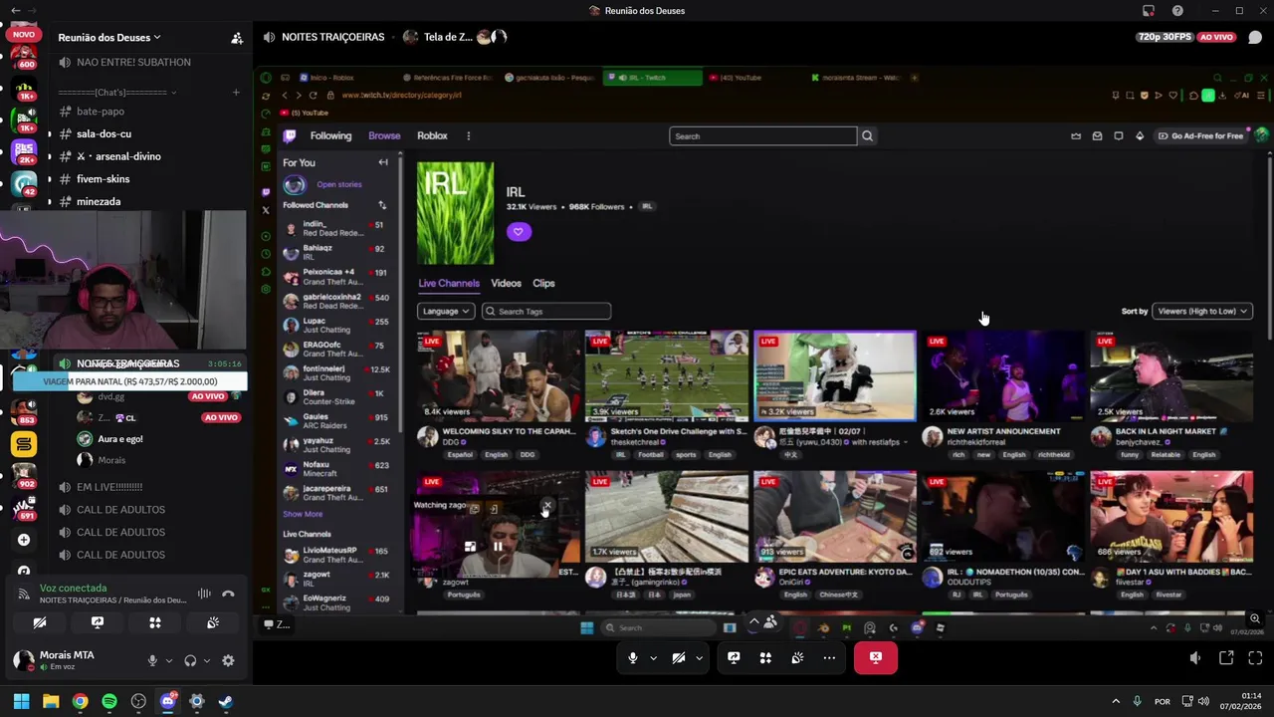
Task: Toggle noise suppression waveform icon
Action: [204, 594]
